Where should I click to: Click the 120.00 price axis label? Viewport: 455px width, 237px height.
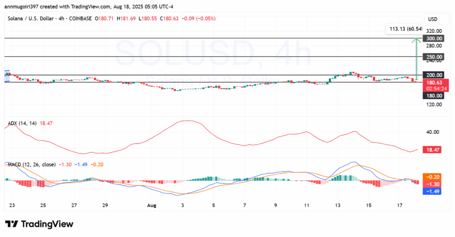coord(434,104)
